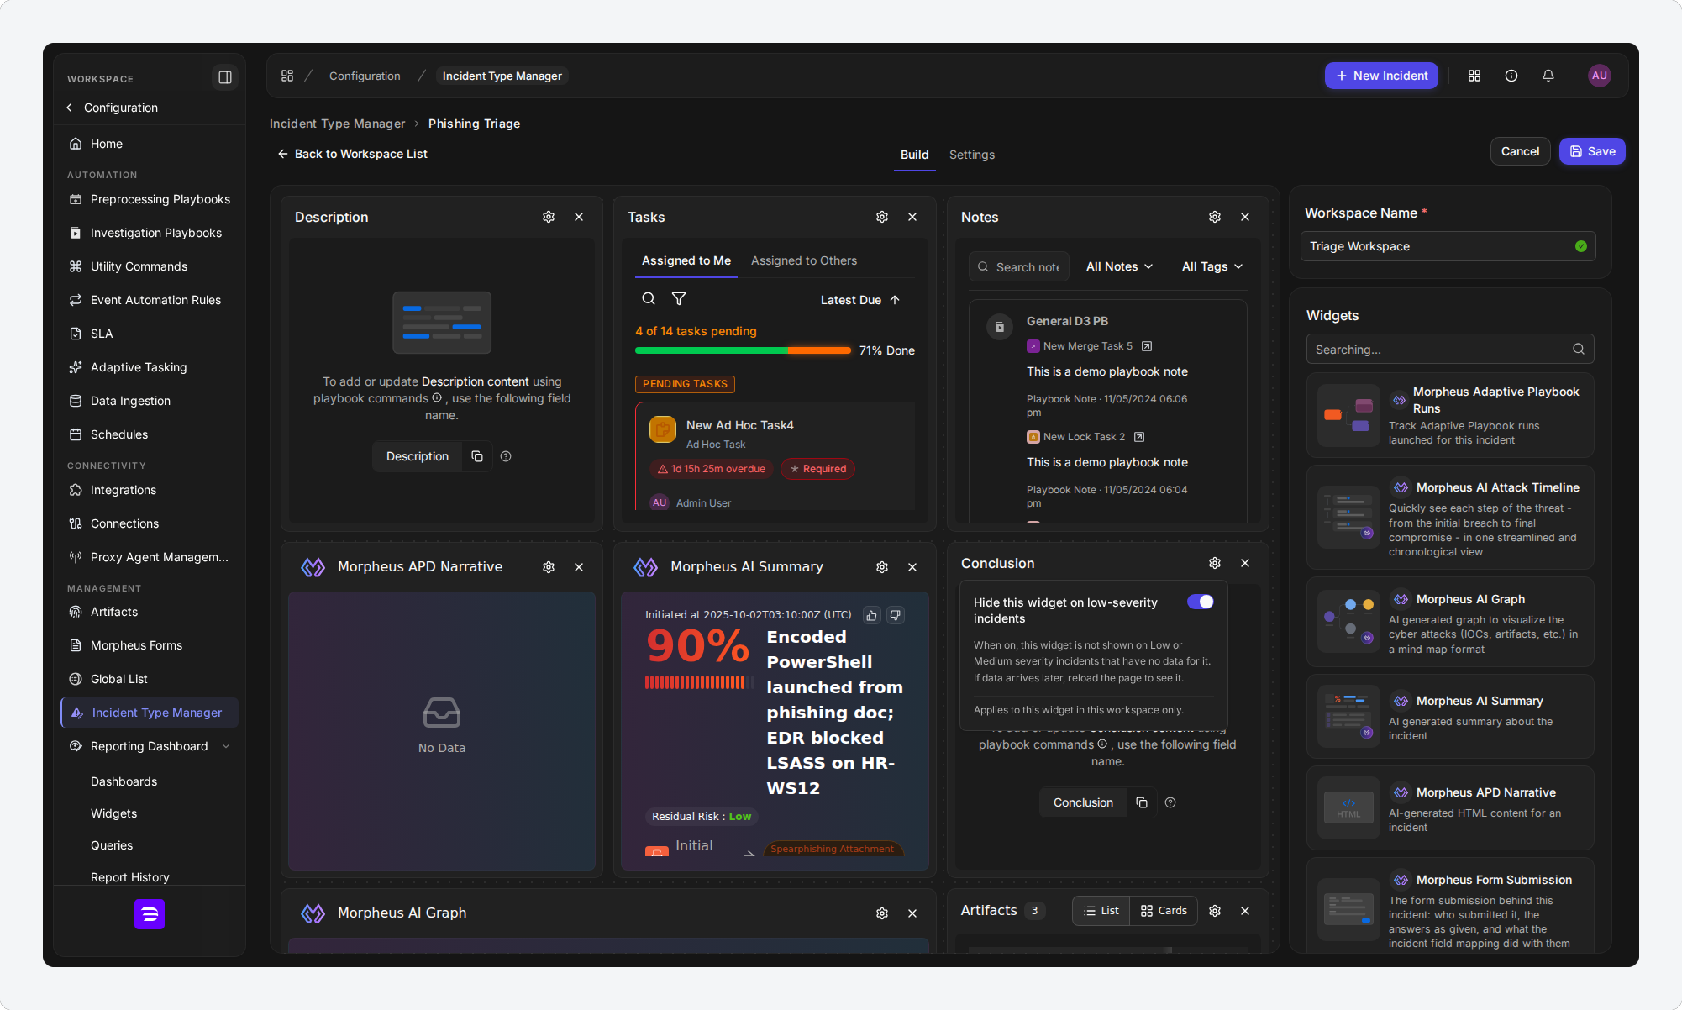Toggle Latest Due sort direction
This screenshot has height=1010, width=1682.
tap(895, 300)
